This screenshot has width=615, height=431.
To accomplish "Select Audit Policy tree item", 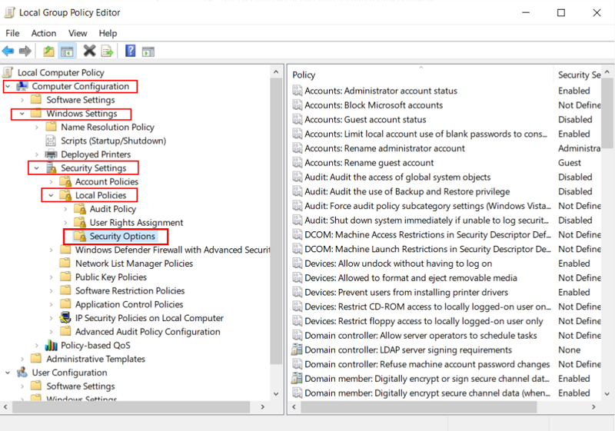I will pos(112,209).
